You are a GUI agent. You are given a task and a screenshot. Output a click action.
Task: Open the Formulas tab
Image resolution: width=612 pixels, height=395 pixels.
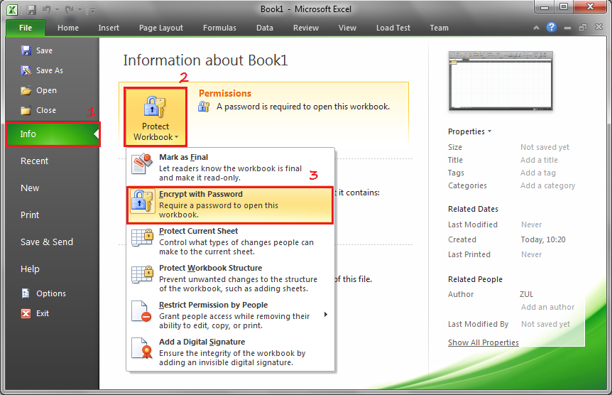[x=219, y=28]
